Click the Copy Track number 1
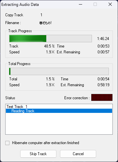This screenshot has height=162, width=118. click(x=41, y=15)
